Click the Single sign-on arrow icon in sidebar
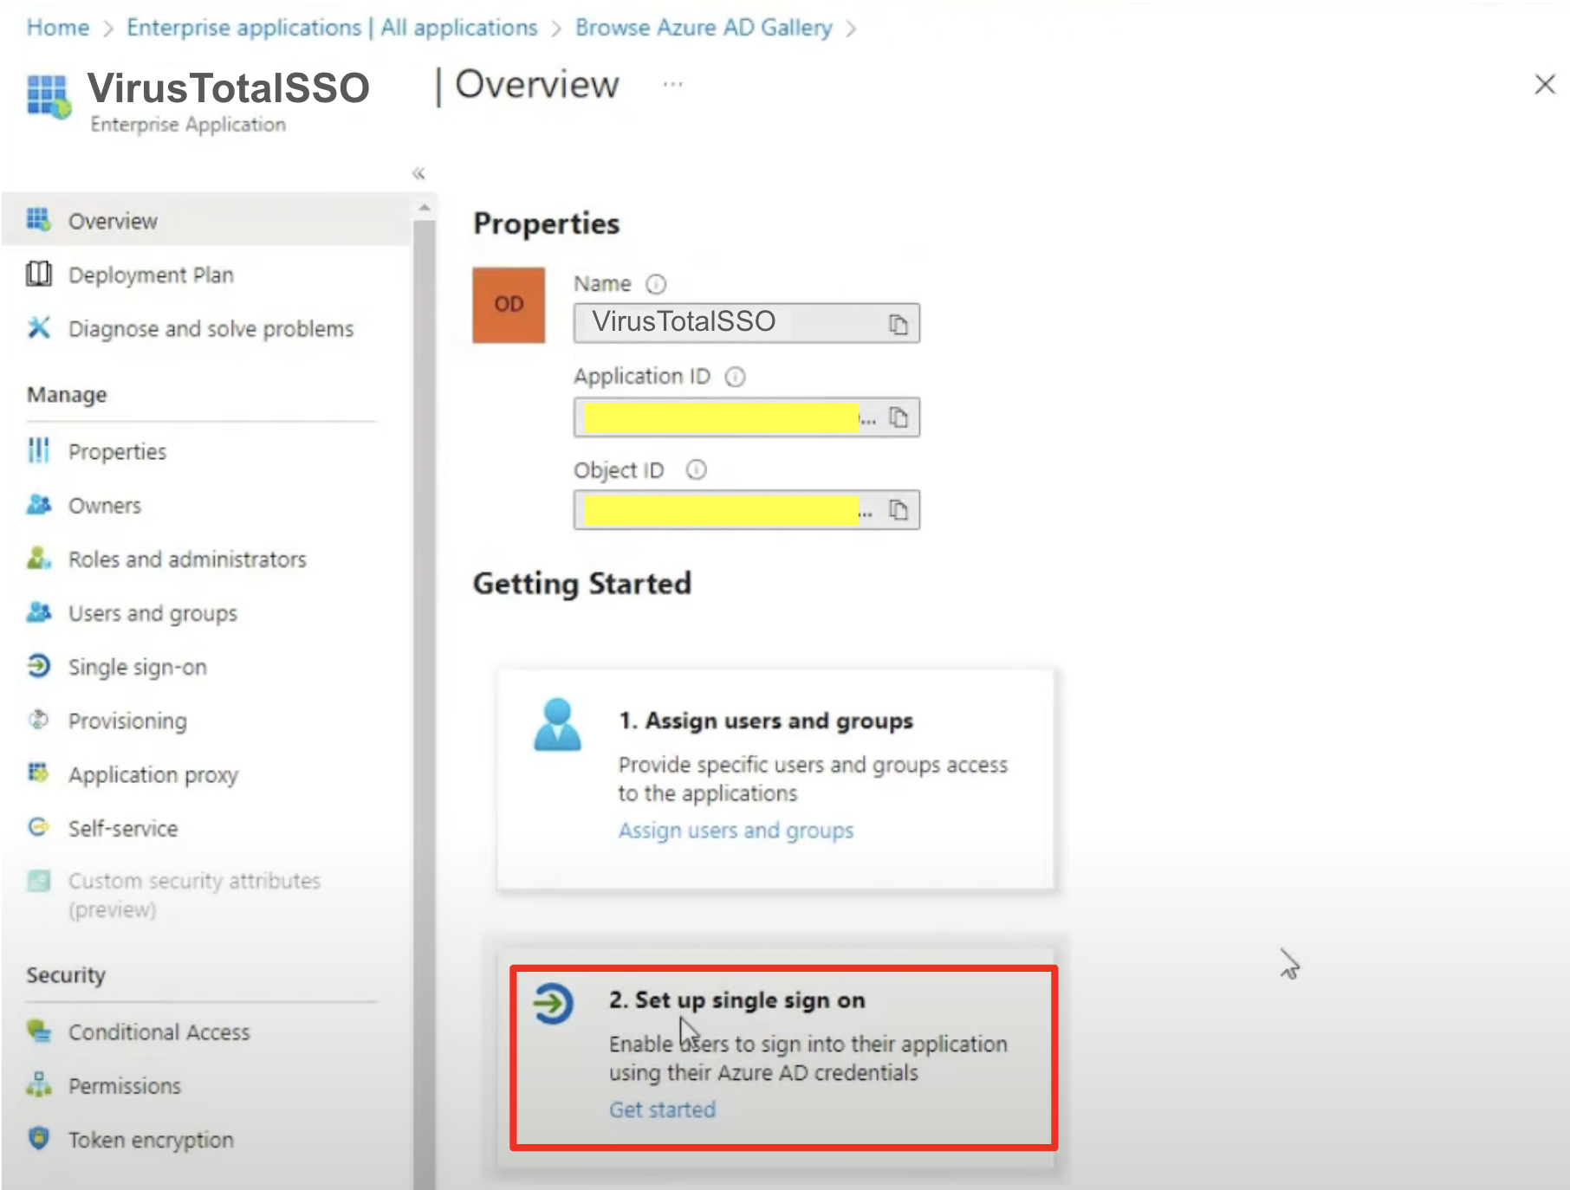This screenshot has width=1570, height=1190. 38,665
